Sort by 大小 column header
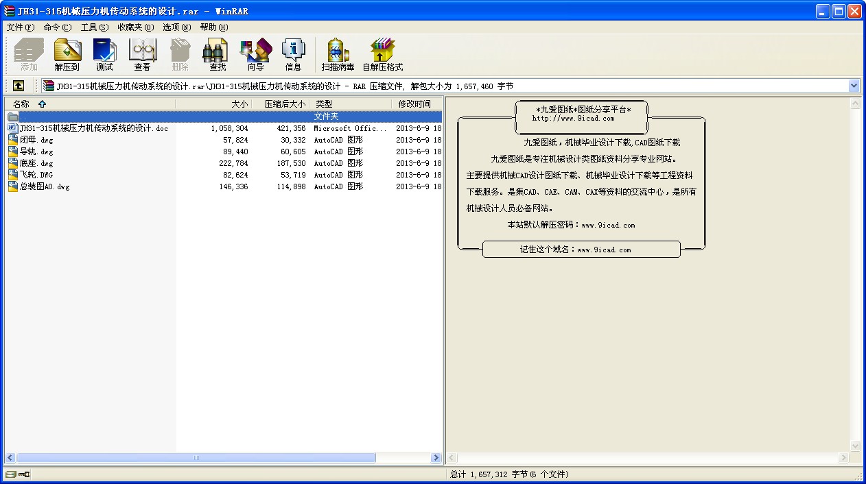Screen dimensions: 866x484 (213, 104)
